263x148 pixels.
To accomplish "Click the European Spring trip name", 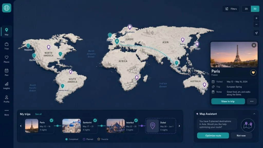I will tap(234, 87).
